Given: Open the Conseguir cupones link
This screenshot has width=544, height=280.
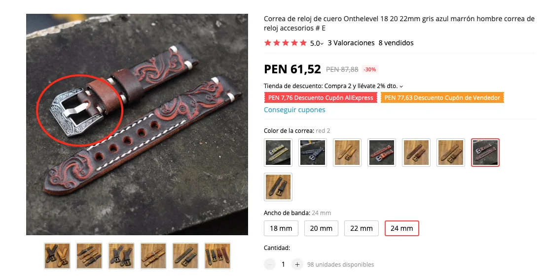Looking at the screenshot, I should 294,110.
